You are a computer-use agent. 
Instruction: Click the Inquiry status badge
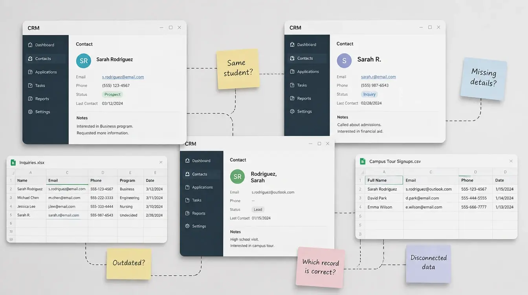(369, 94)
